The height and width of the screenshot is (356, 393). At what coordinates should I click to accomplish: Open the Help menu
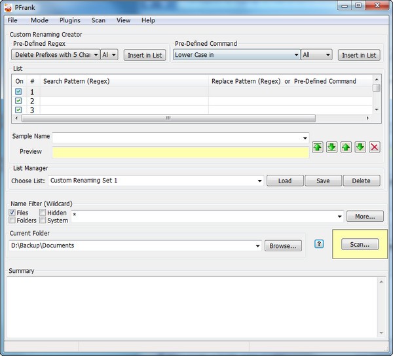pos(148,20)
